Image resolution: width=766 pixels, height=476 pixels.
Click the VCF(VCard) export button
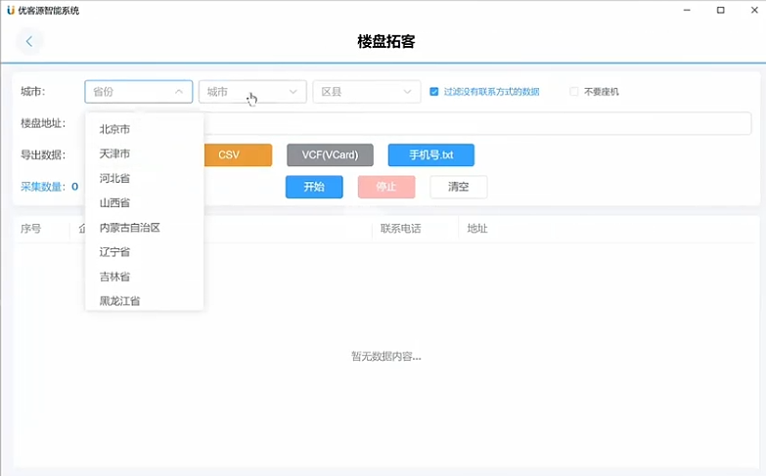[x=330, y=155]
